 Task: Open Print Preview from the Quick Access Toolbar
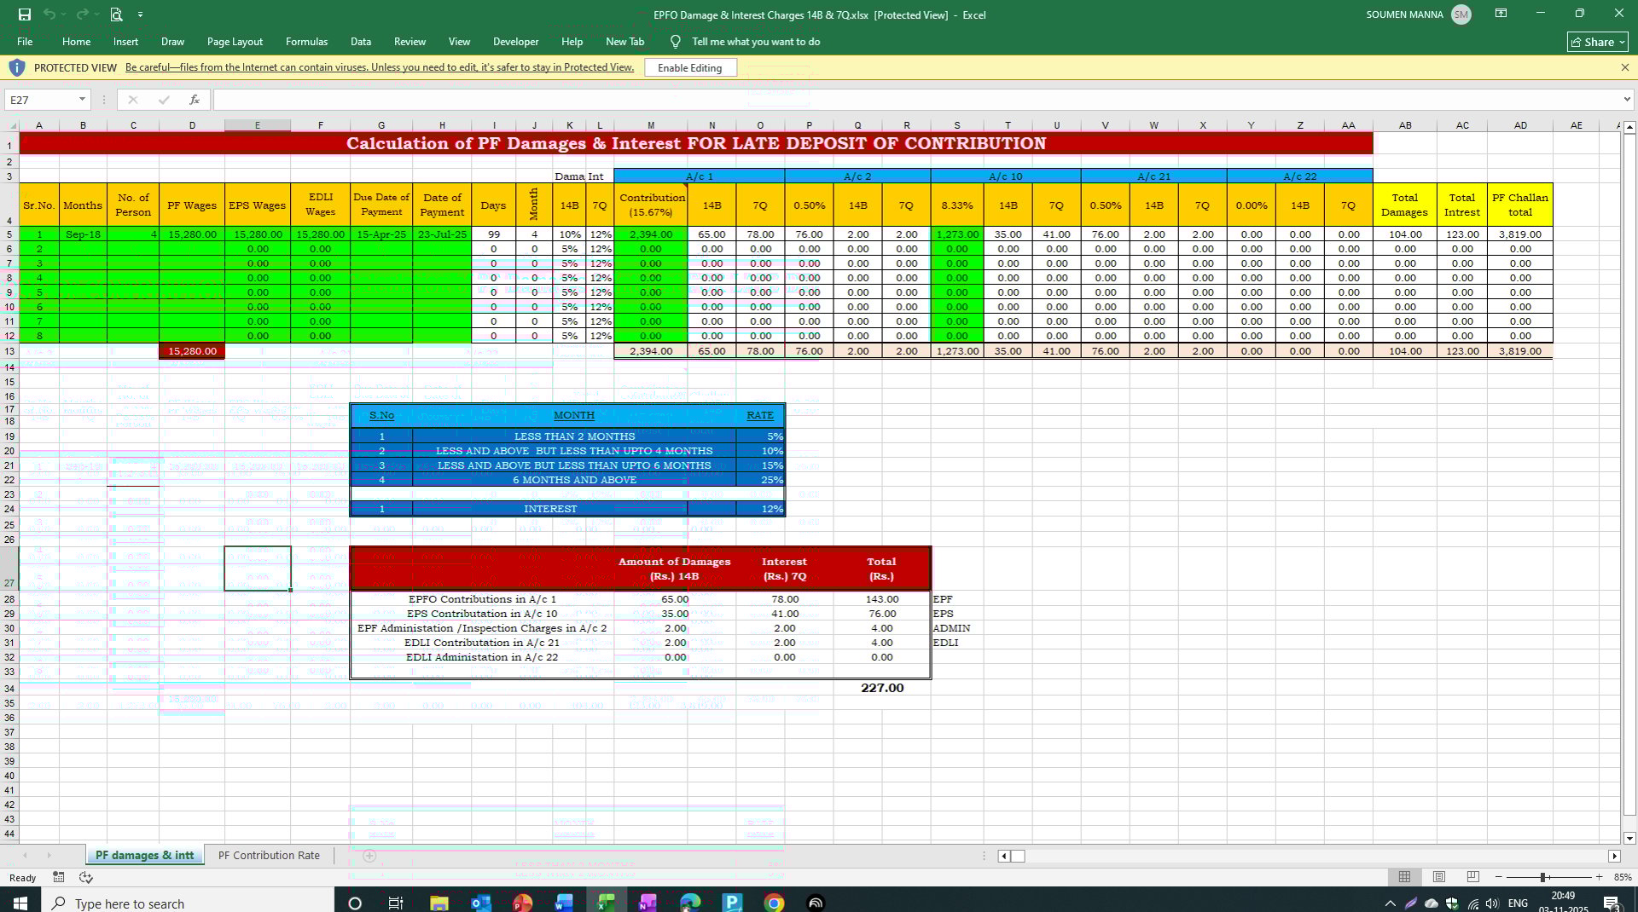tap(117, 14)
